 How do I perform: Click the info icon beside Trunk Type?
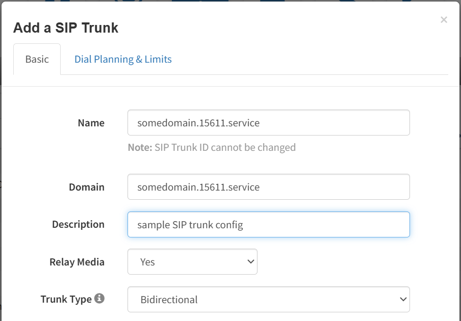click(x=99, y=299)
